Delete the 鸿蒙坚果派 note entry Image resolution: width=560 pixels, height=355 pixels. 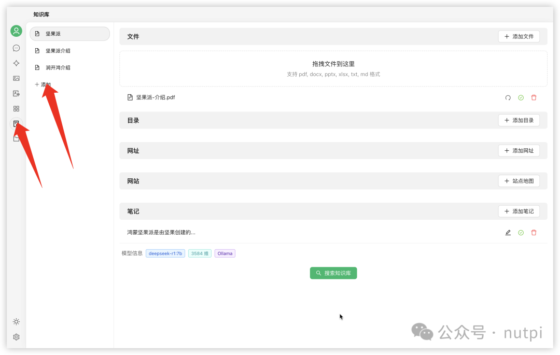click(x=534, y=233)
